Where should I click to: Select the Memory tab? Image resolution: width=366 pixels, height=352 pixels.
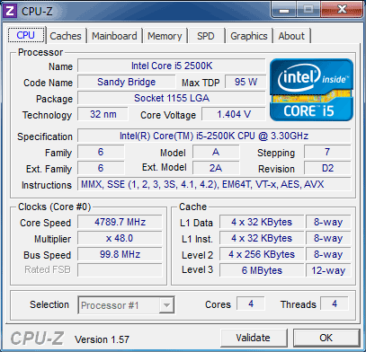[165, 36]
